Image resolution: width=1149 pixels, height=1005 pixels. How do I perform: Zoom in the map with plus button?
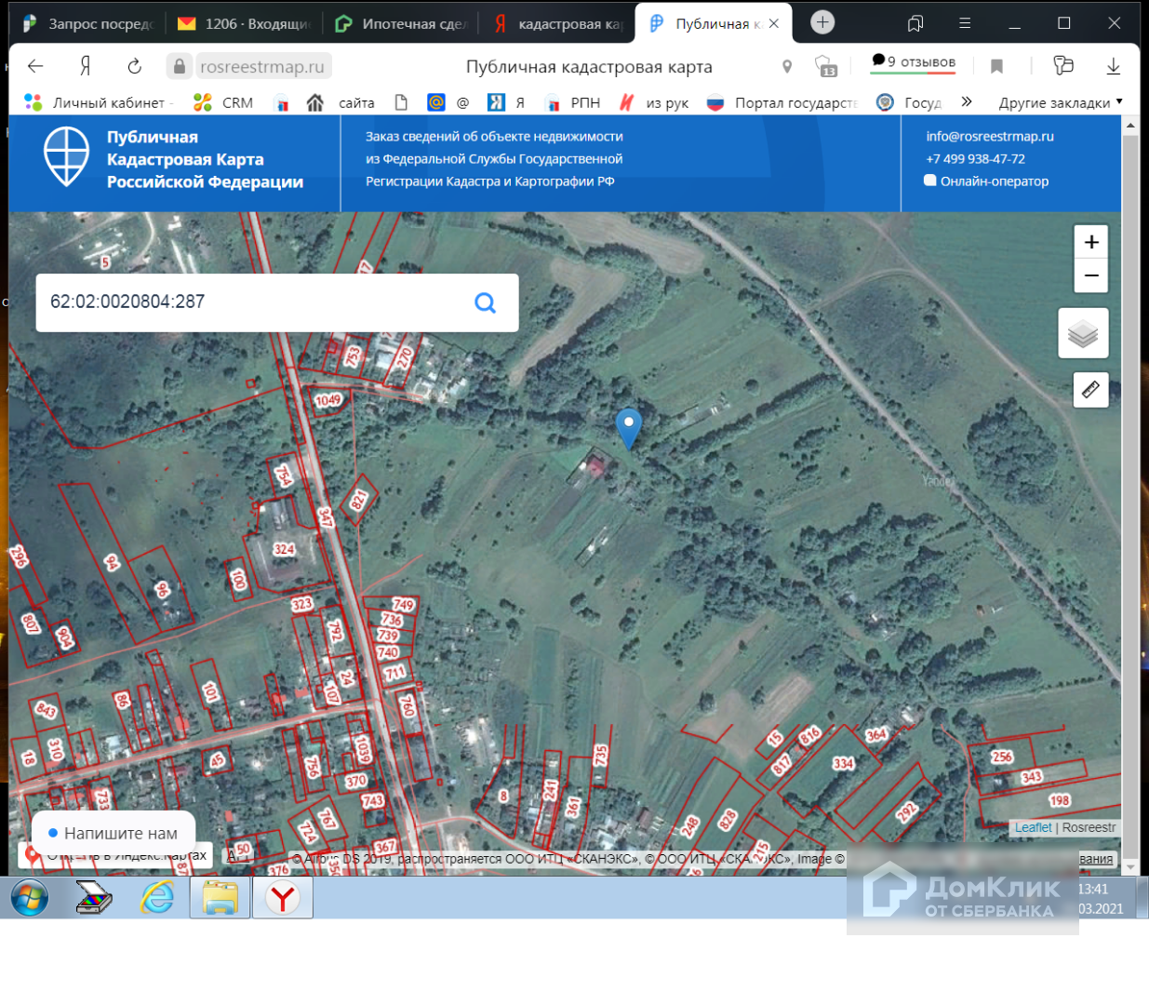tap(1091, 242)
